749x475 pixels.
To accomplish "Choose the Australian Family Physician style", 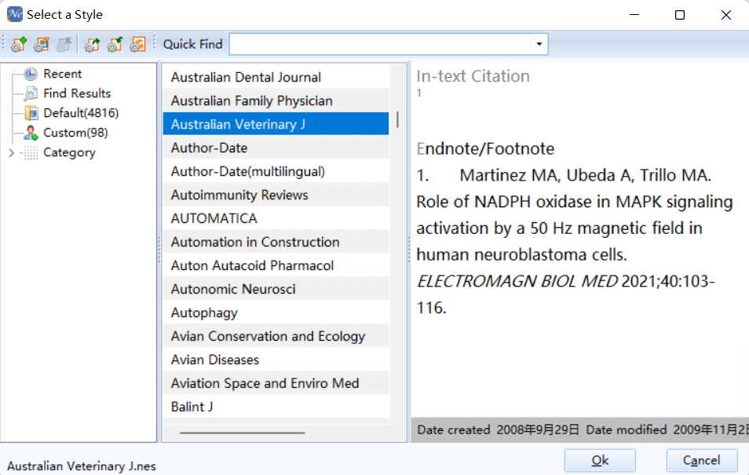I will [x=276, y=100].
